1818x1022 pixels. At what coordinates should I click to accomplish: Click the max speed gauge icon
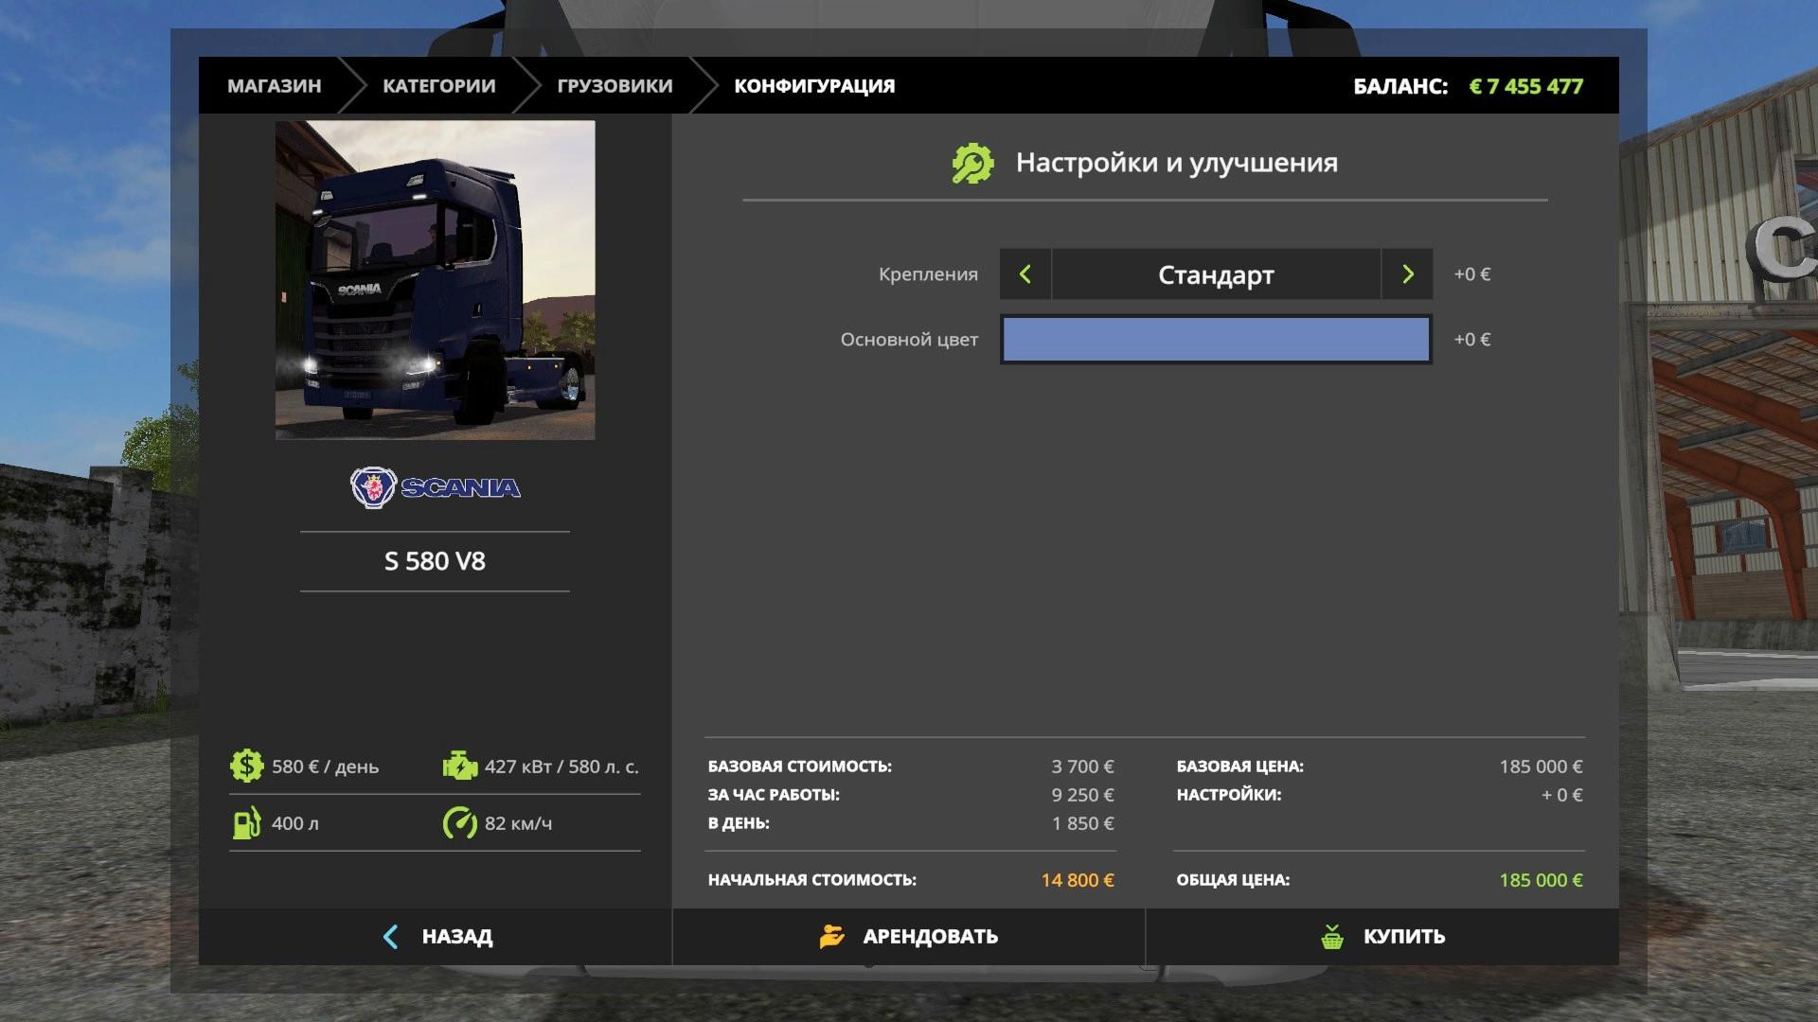[x=459, y=823]
